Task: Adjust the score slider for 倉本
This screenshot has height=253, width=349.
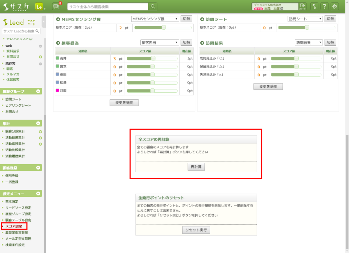Action: point(152,67)
